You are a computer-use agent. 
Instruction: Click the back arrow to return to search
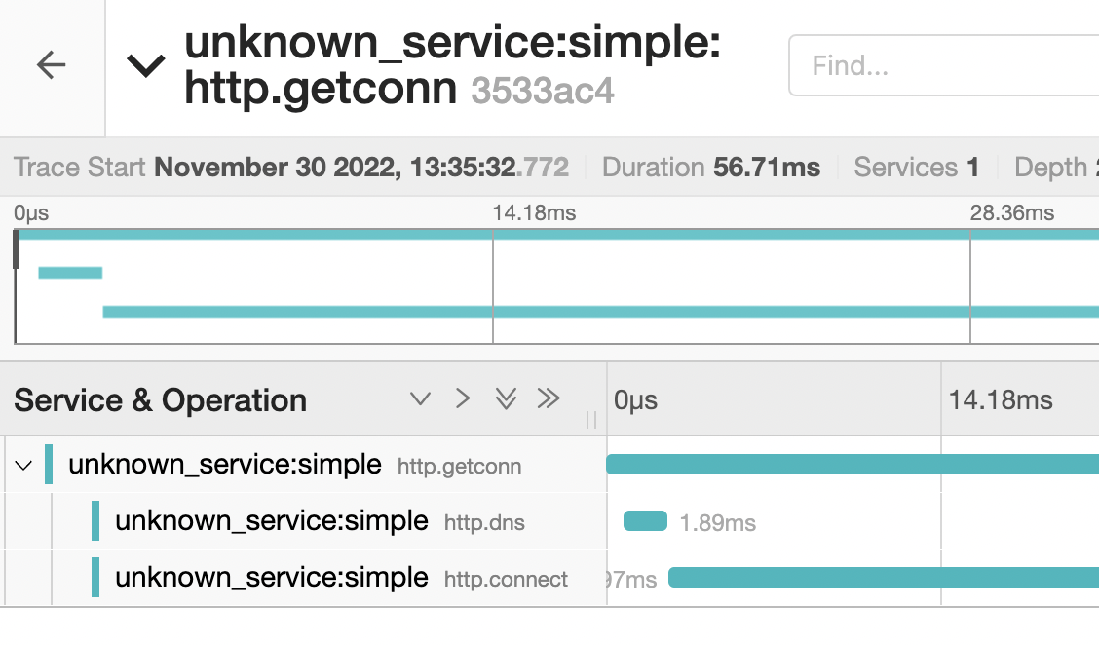coord(51,64)
